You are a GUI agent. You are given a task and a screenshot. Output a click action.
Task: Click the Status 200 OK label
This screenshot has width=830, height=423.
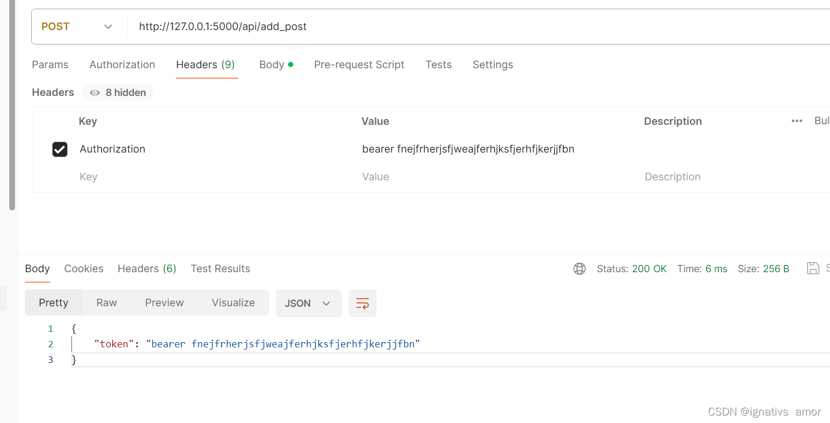point(632,269)
